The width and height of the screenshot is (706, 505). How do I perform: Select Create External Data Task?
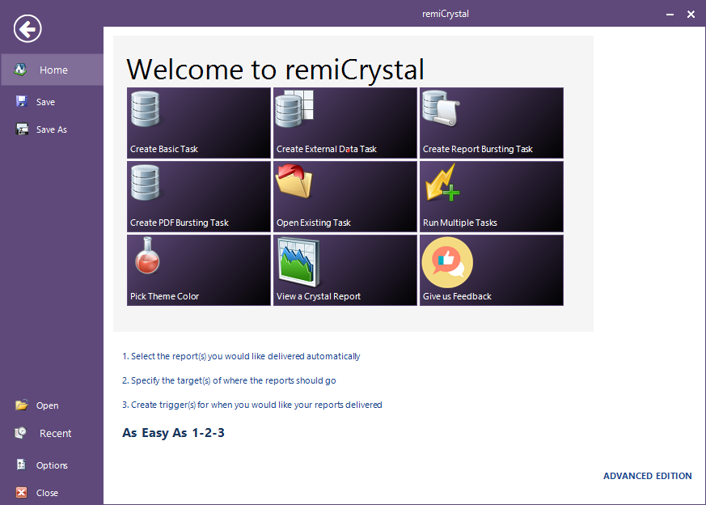[345, 121]
